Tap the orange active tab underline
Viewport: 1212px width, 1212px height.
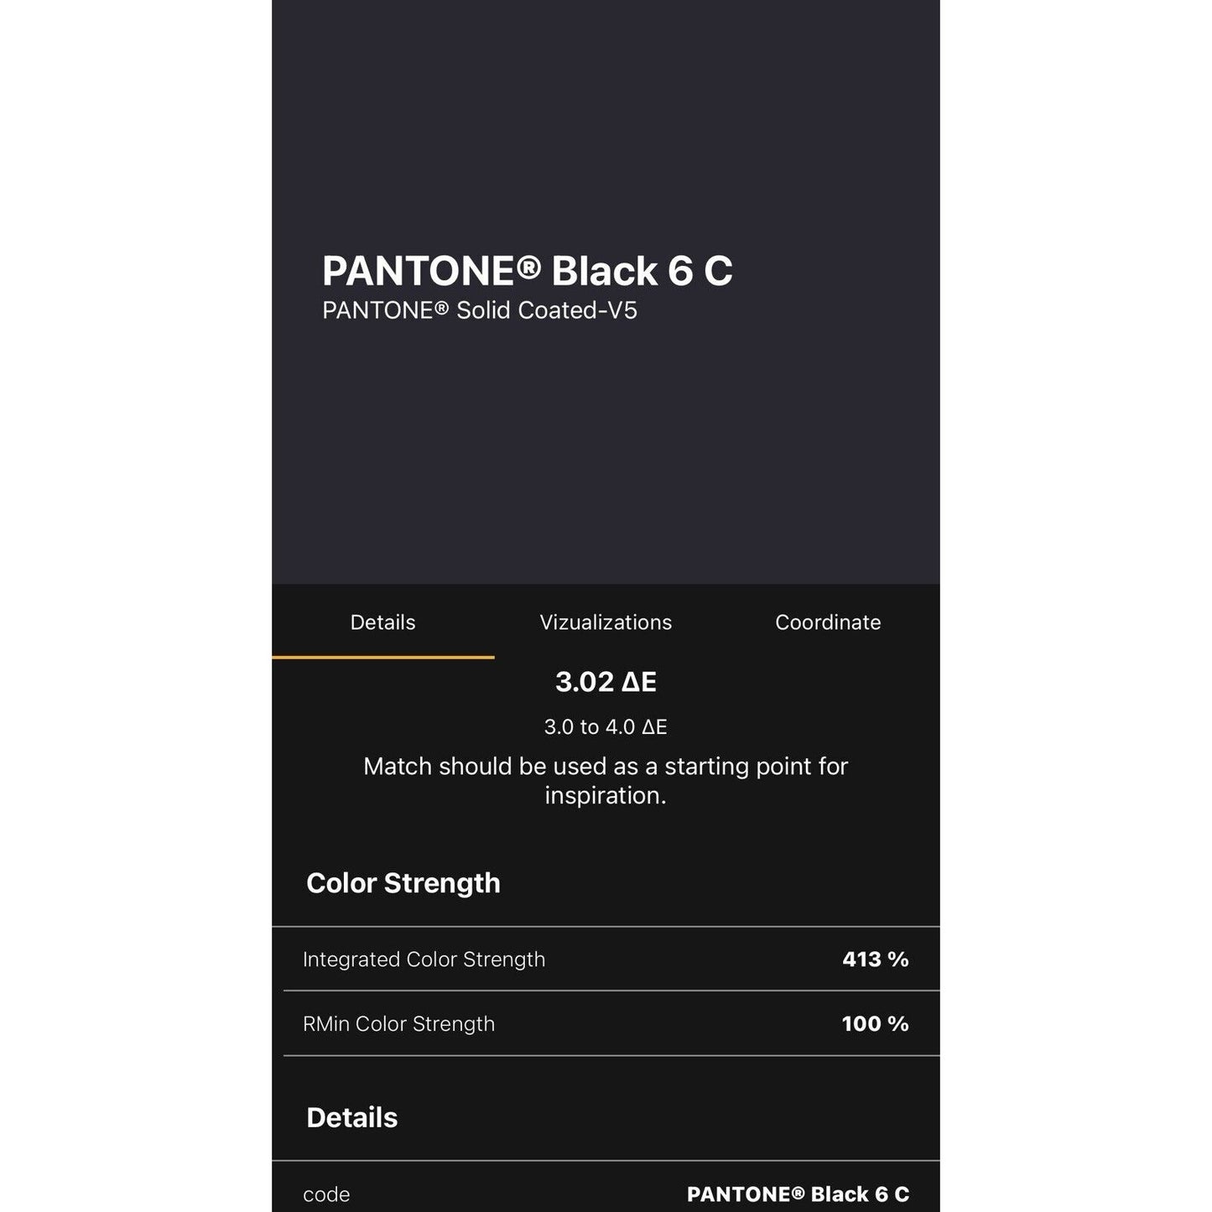[382, 658]
